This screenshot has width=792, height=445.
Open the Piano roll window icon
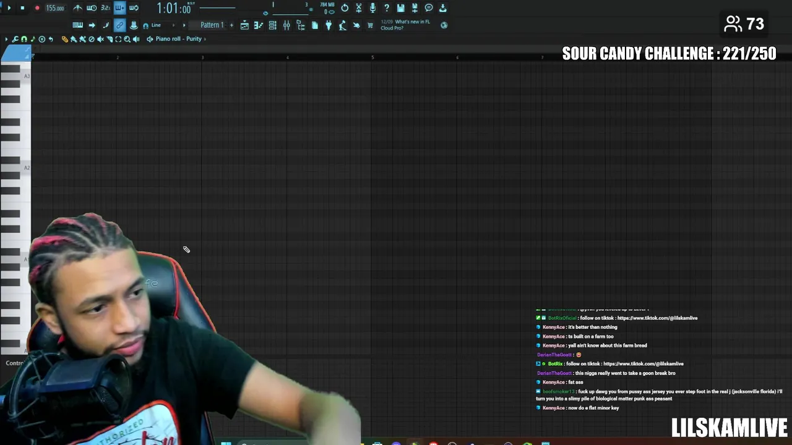point(258,25)
